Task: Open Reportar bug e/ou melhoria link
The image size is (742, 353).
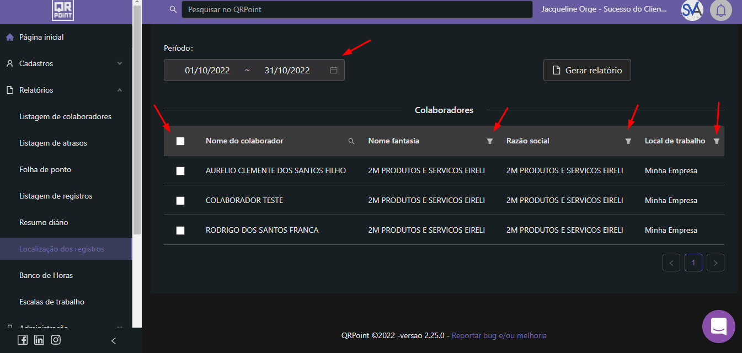Action: tap(499, 335)
